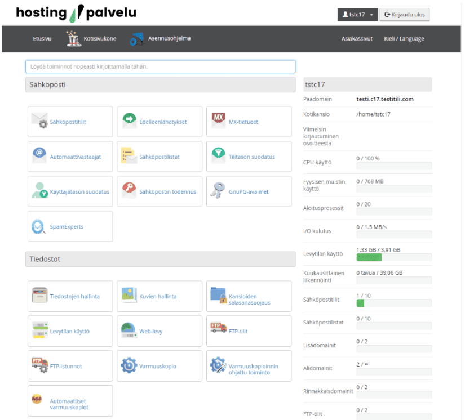Click the Web-levy globe drive icon
The width and height of the screenshot is (465, 420).
[x=129, y=330]
